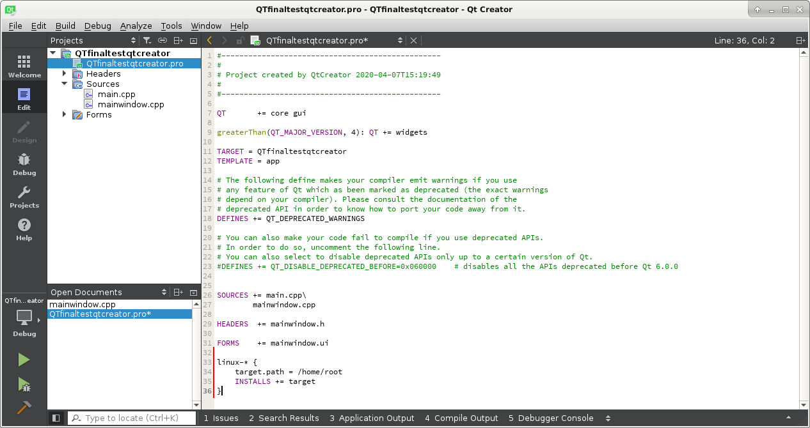
Task: Build the project with hammer icon
Action: coord(24,408)
